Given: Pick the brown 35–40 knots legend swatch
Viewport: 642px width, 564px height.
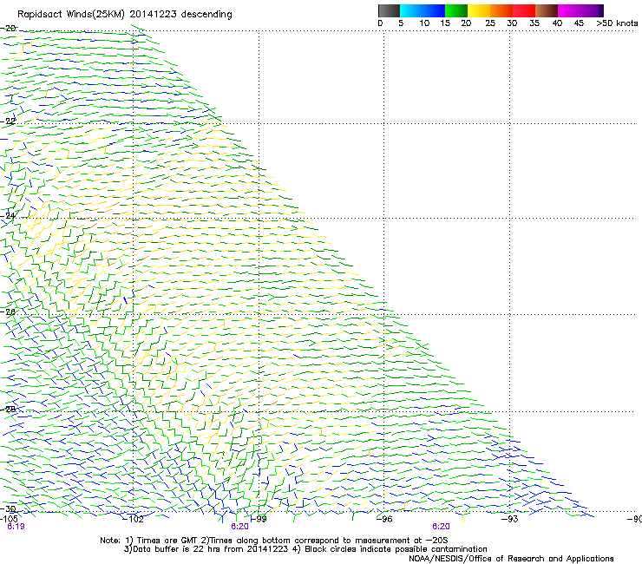Looking at the screenshot, I should (547, 10).
